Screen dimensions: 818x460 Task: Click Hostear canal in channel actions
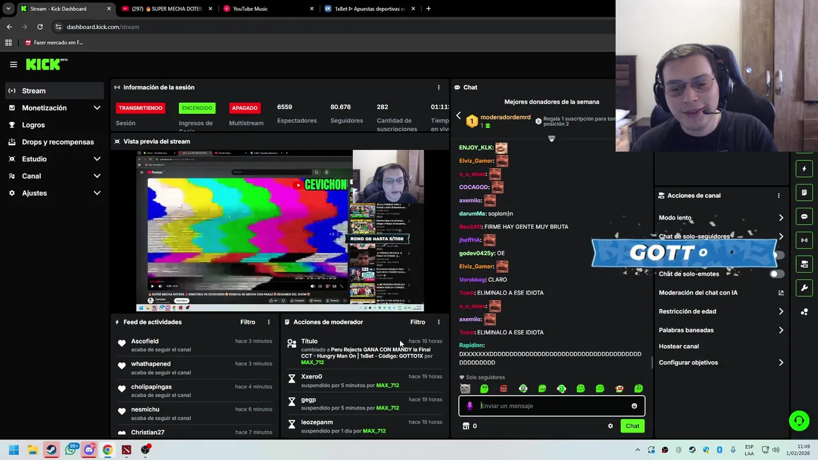pos(679,346)
